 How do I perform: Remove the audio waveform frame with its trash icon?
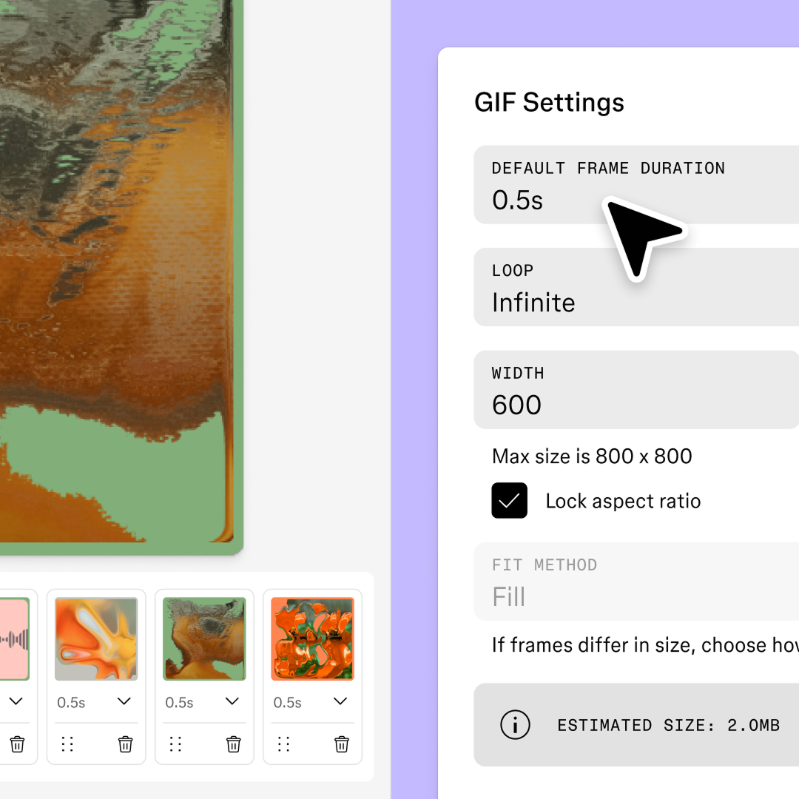pos(17,744)
